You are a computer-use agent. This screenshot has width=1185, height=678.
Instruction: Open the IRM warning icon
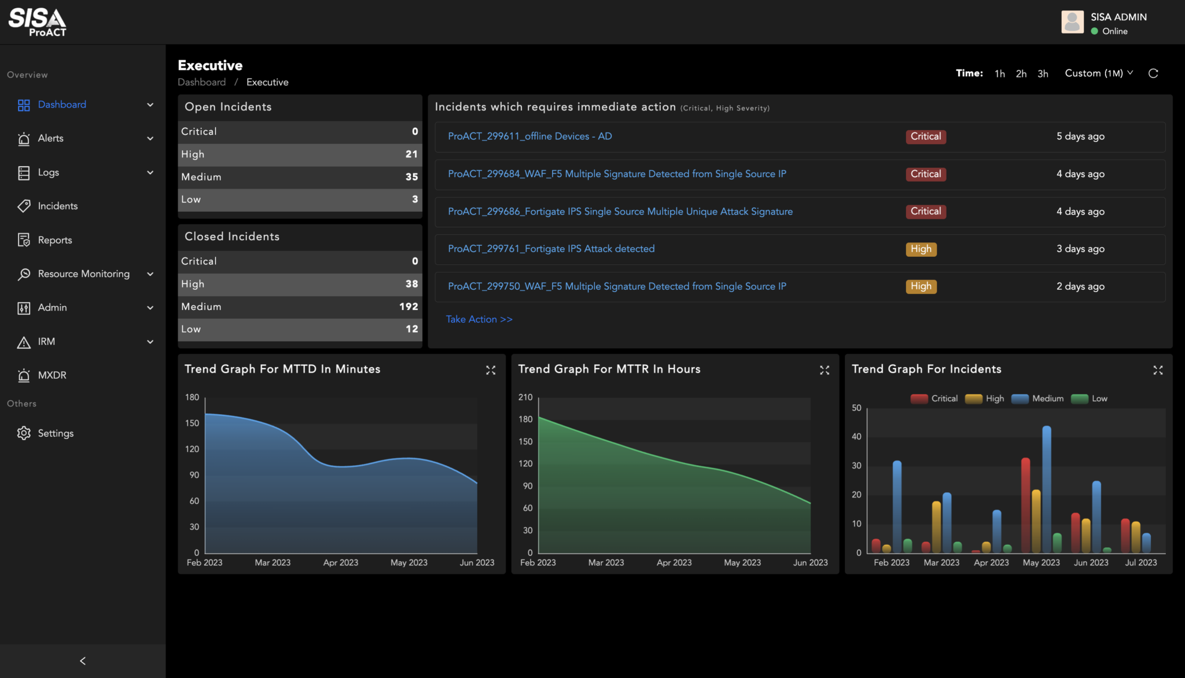[x=24, y=341]
